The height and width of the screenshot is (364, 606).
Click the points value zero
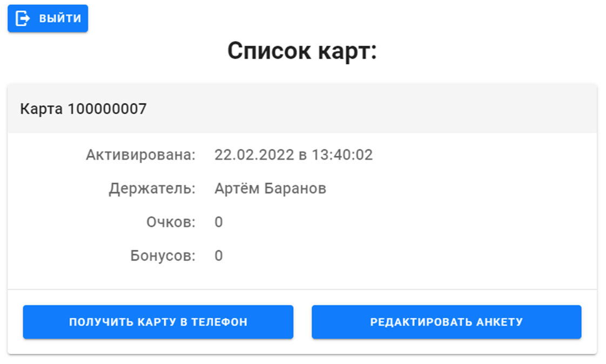point(219,222)
